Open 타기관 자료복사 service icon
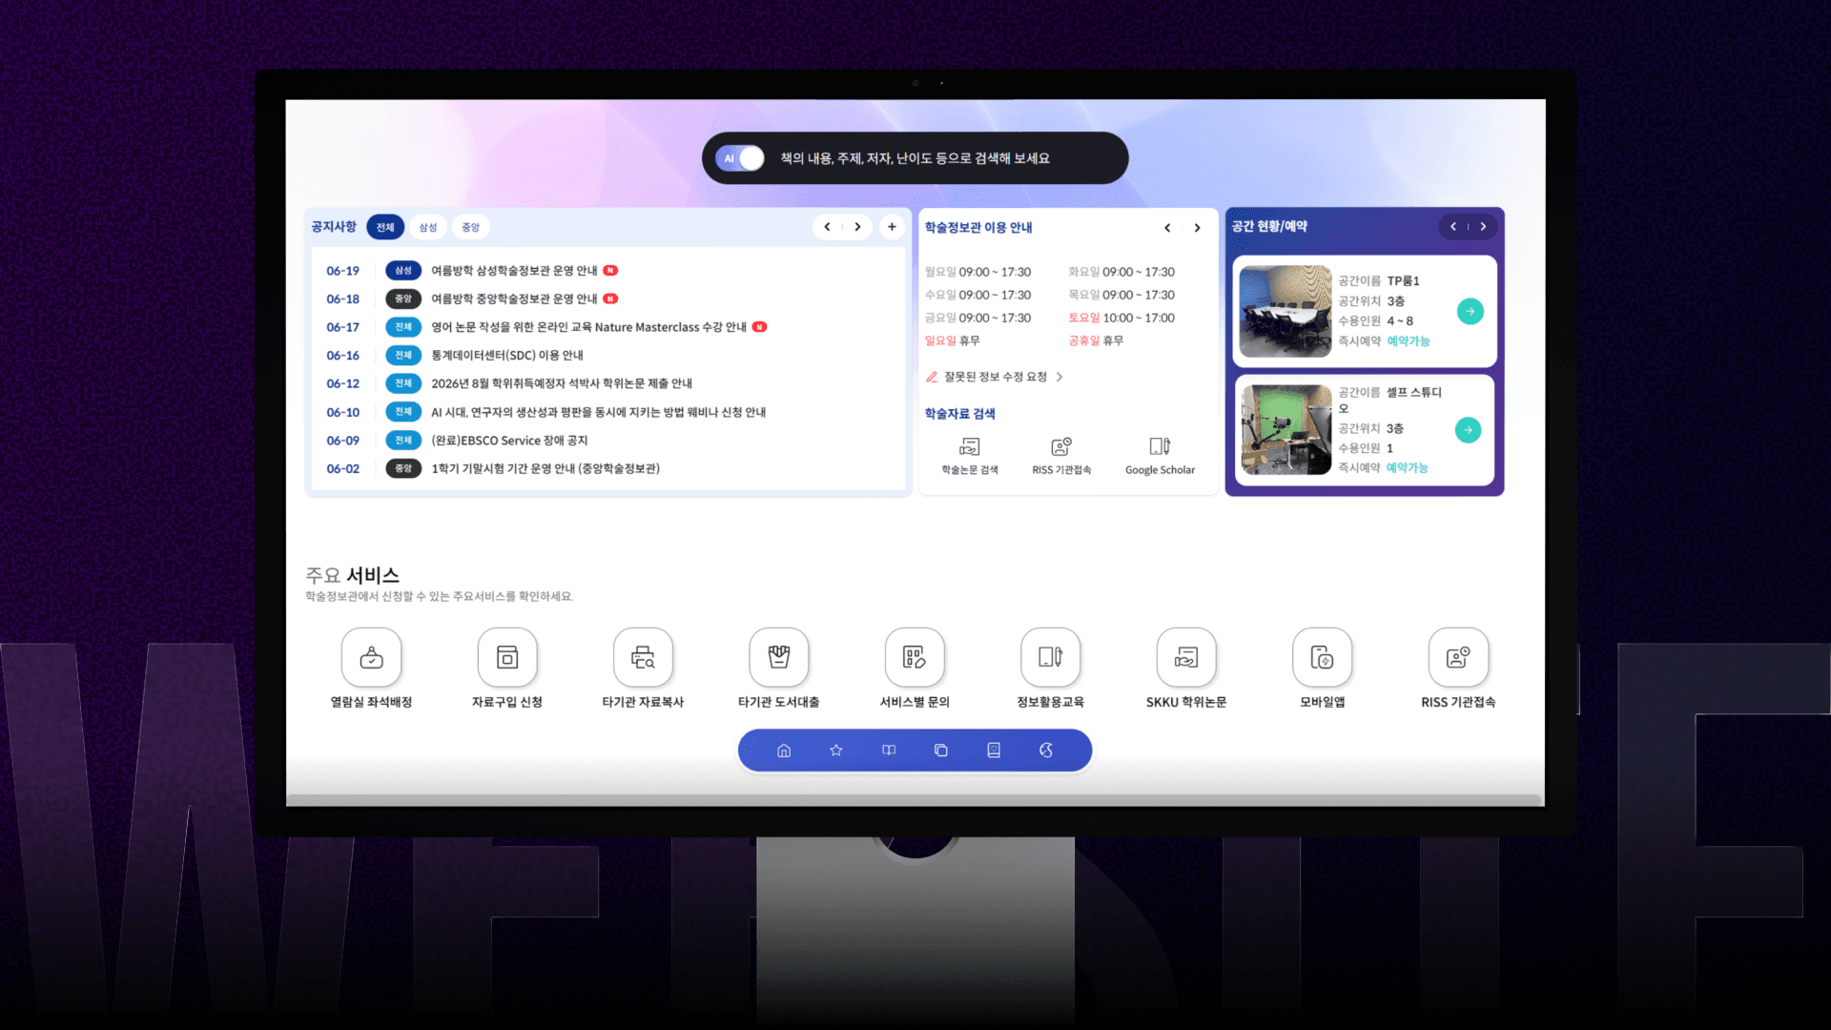This screenshot has height=1030, width=1831. [643, 657]
